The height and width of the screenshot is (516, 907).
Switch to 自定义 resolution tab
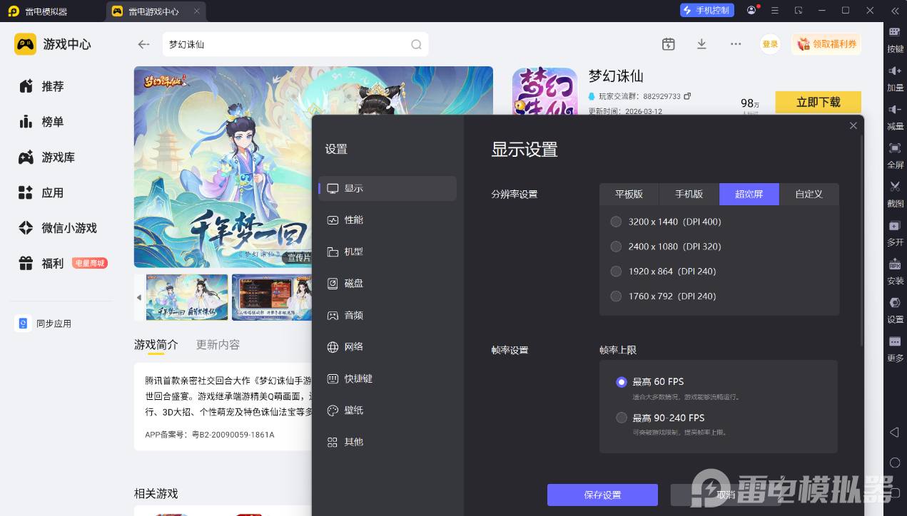(809, 194)
